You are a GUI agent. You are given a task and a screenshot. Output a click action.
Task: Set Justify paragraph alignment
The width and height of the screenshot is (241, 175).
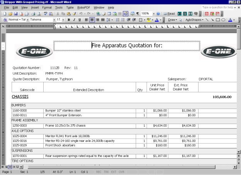coord(103,20)
